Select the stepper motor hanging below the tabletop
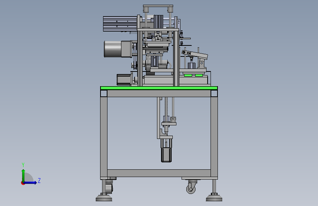The image size is (318, 206). pyautogui.click(x=166, y=155)
